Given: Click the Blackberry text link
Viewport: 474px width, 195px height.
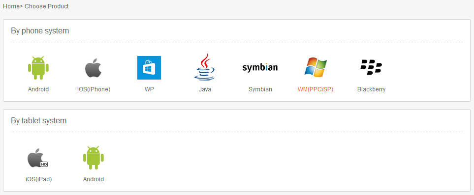Looking at the screenshot, I should (x=371, y=89).
